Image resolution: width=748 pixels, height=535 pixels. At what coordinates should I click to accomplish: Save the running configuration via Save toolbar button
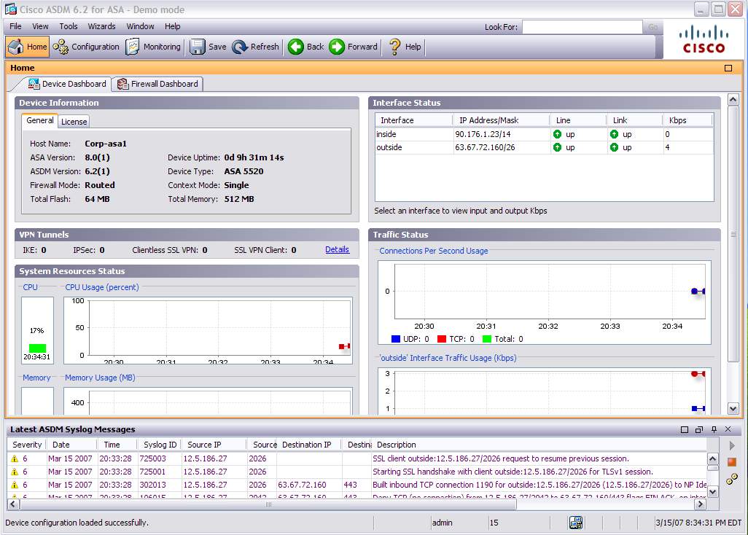(208, 47)
